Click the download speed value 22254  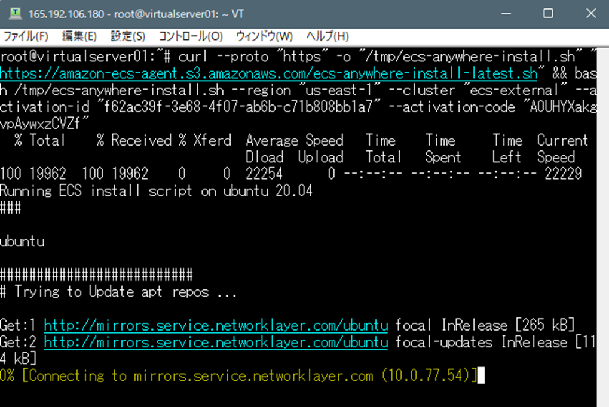pyautogui.click(x=264, y=174)
